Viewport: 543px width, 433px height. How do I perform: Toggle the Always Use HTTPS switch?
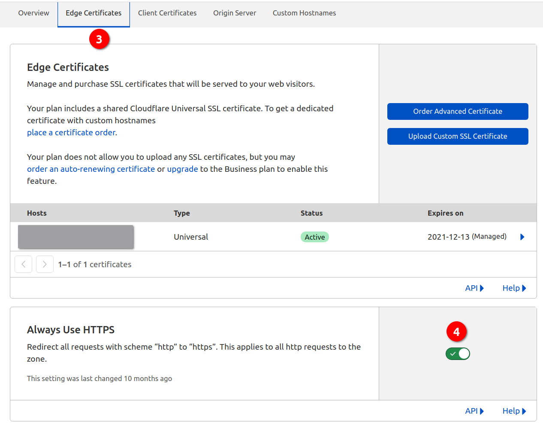[458, 354]
